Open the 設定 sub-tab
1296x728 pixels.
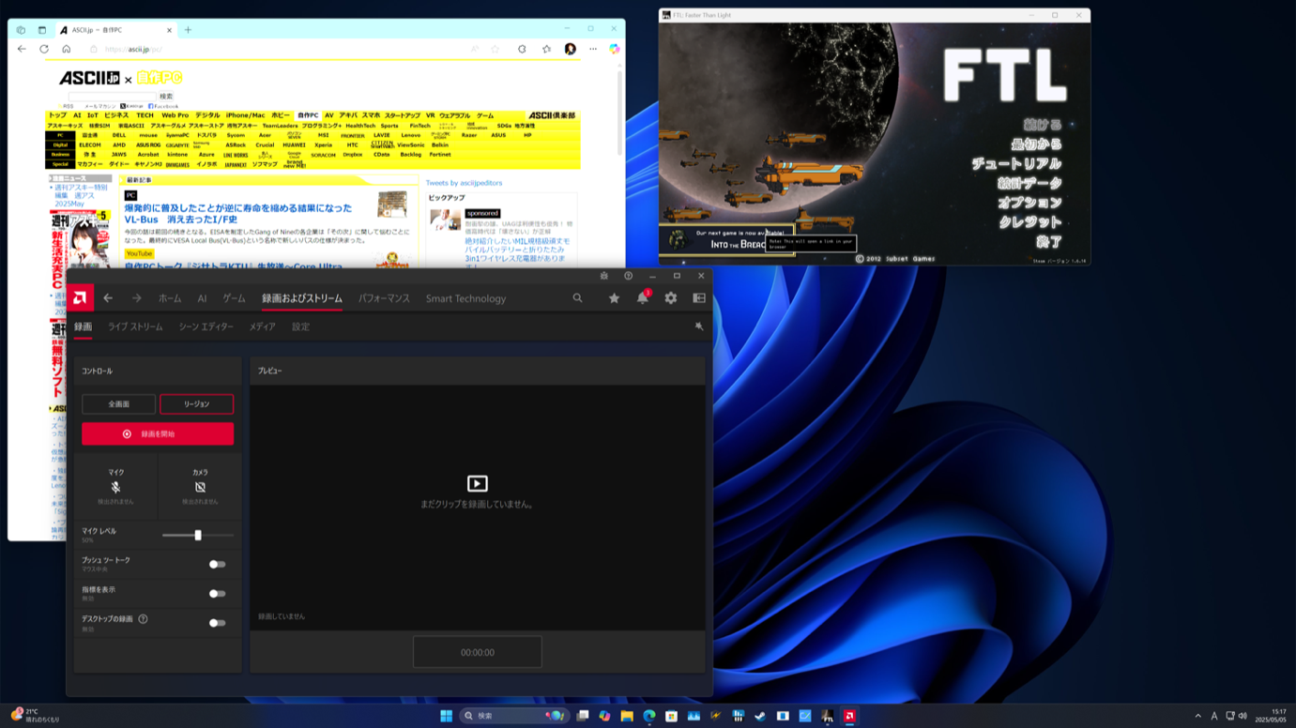(300, 326)
